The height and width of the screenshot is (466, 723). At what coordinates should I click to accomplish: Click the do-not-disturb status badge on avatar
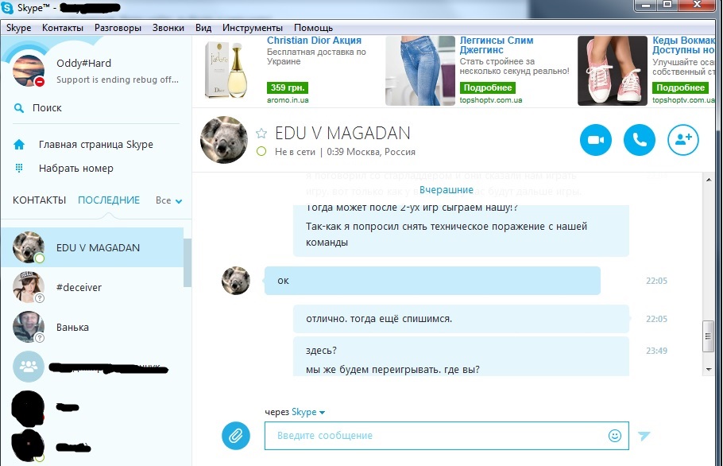40,82
